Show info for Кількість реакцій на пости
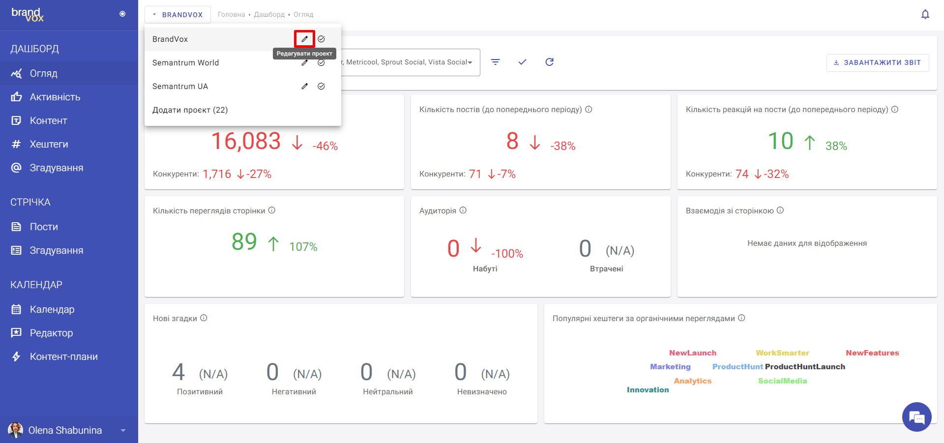 pos(895,109)
